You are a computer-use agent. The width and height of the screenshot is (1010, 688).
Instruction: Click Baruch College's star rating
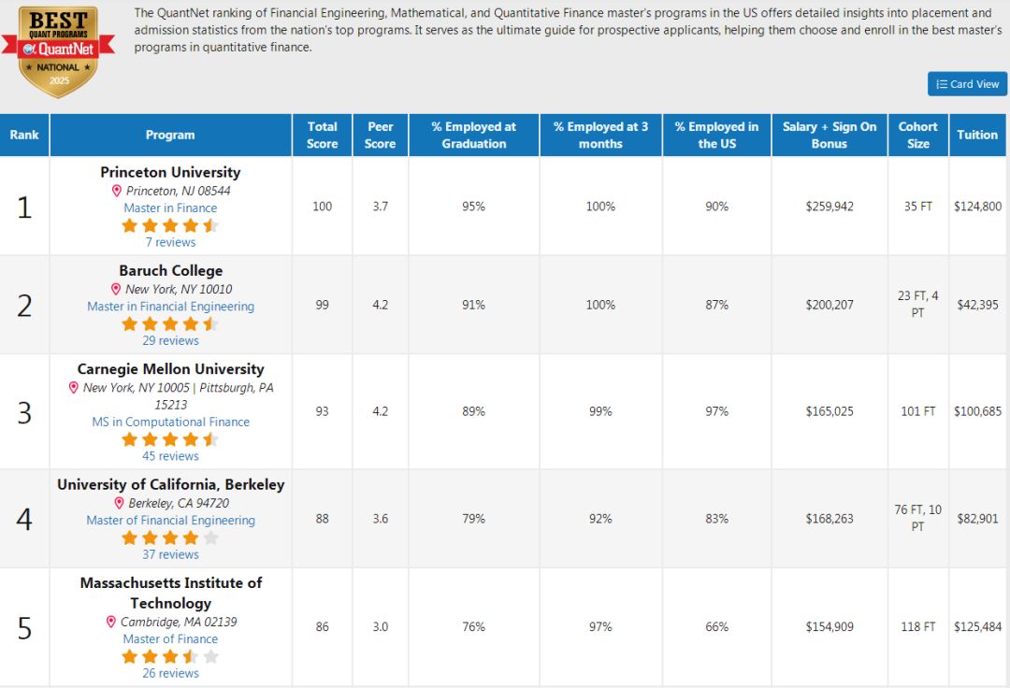[170, 323]
